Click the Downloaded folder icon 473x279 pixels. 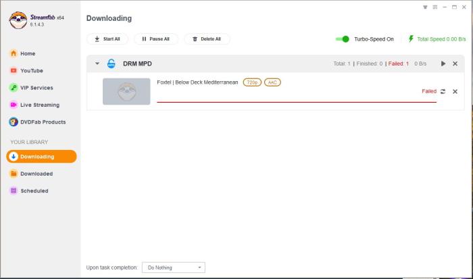pyautogui.click(x=14, y=174)
